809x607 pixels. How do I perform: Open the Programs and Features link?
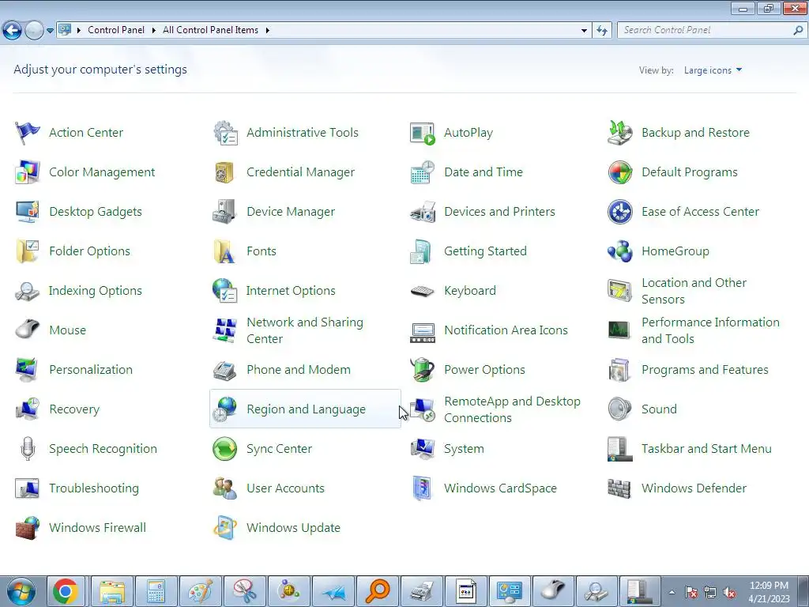click(705, 370)
